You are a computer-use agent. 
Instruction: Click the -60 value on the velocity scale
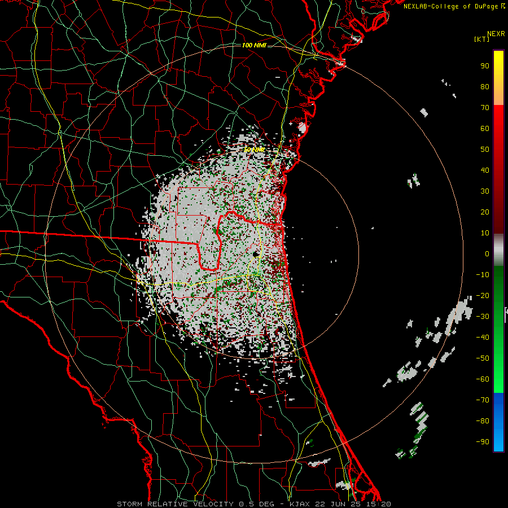(483, 379)
